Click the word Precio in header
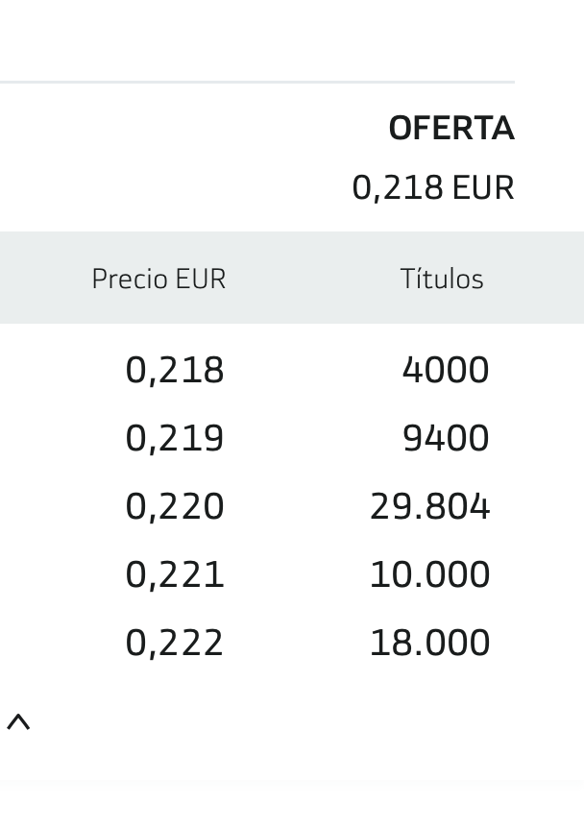This screenshot has width=584, height=828. click(130, 279)
